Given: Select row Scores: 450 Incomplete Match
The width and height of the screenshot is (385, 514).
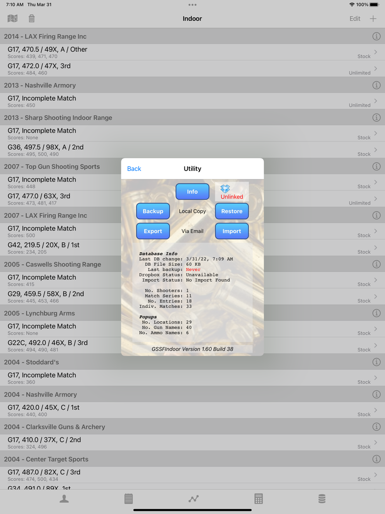Looking at the screenshot, I should 192,101.
